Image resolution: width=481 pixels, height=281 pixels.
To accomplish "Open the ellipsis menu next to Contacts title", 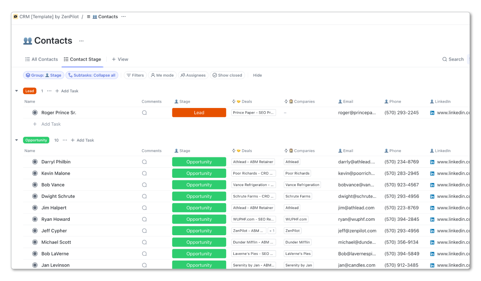I will point(81,41).
